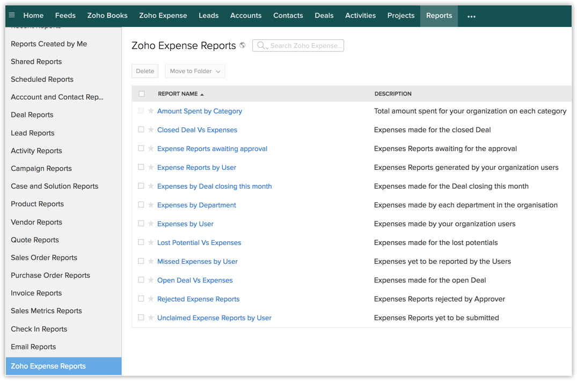577x381 pixels.
Task: Tick checkbox for Expense Reports by User
Action: click(x=141, y=167)
